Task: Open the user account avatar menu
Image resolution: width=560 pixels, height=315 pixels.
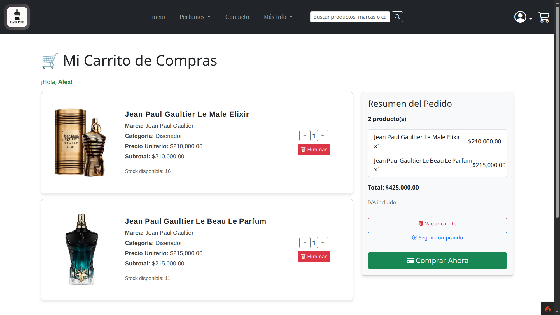Action: (x=520, y=17)
